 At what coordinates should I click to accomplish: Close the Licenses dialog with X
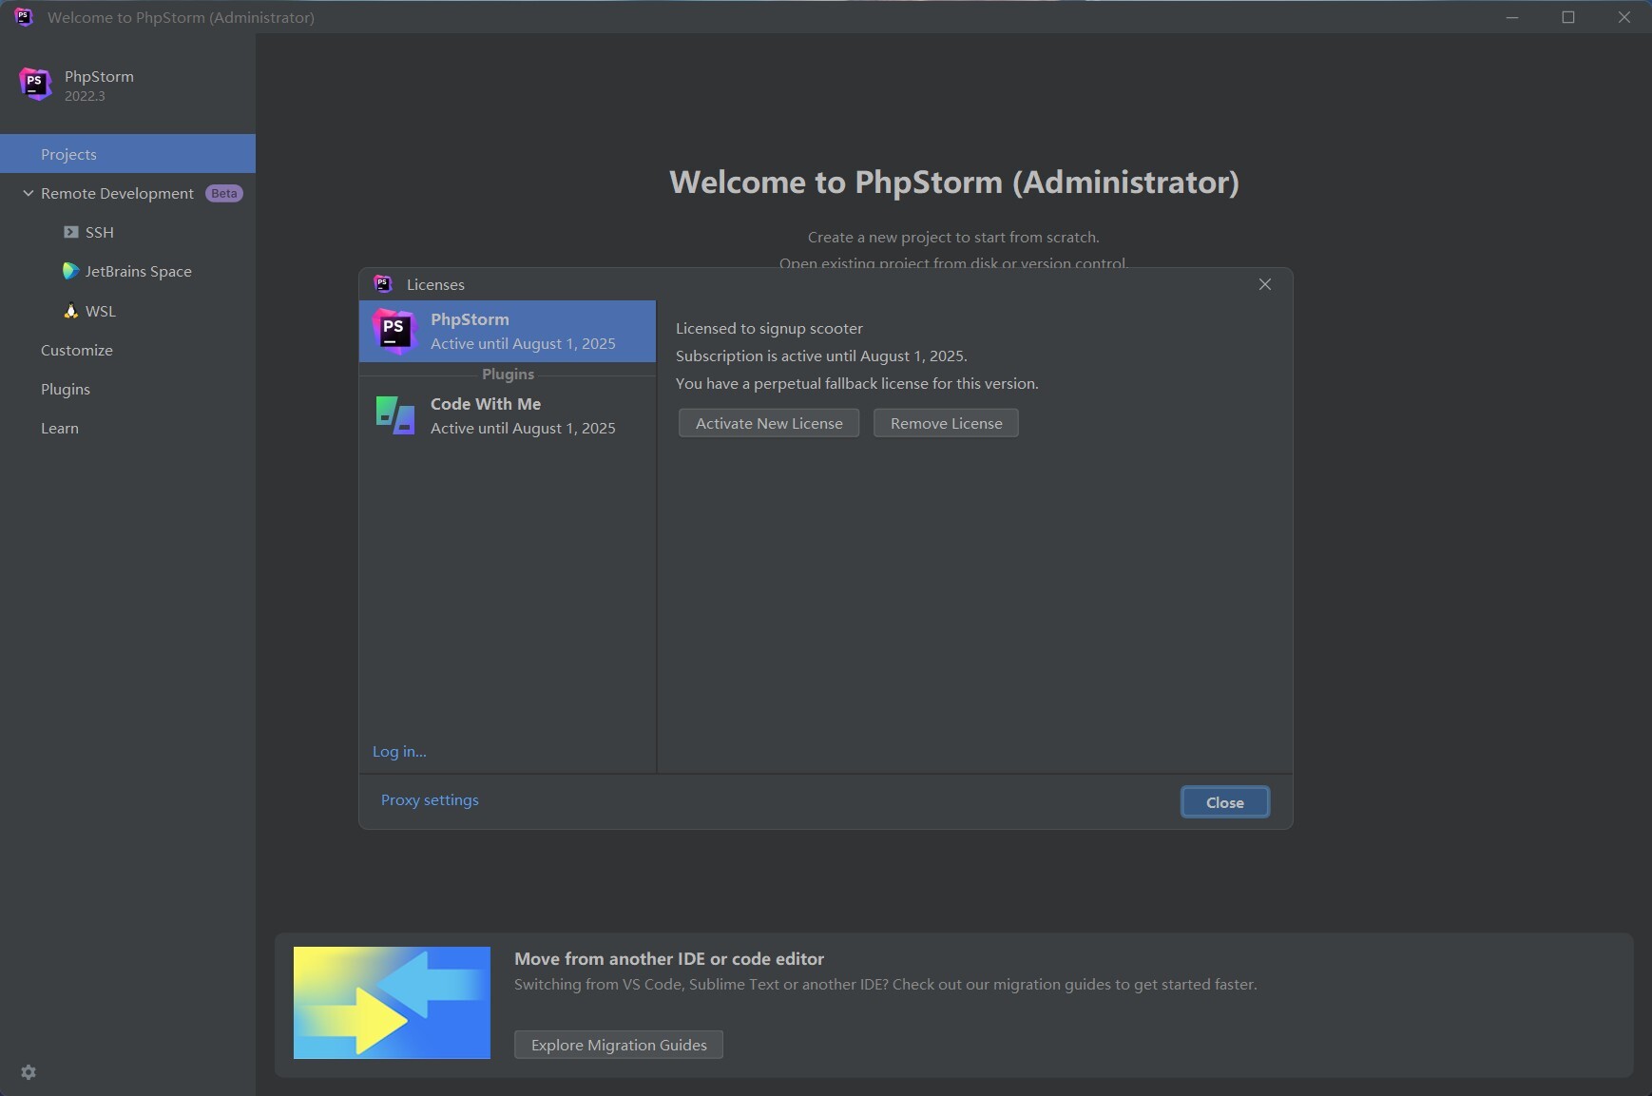click(x=1265, y=284)
